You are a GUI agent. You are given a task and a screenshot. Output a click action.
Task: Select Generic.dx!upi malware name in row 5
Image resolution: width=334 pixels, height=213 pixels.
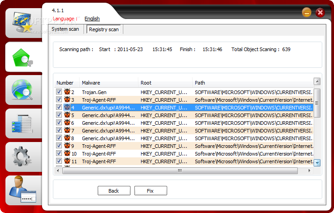(108, 115)
